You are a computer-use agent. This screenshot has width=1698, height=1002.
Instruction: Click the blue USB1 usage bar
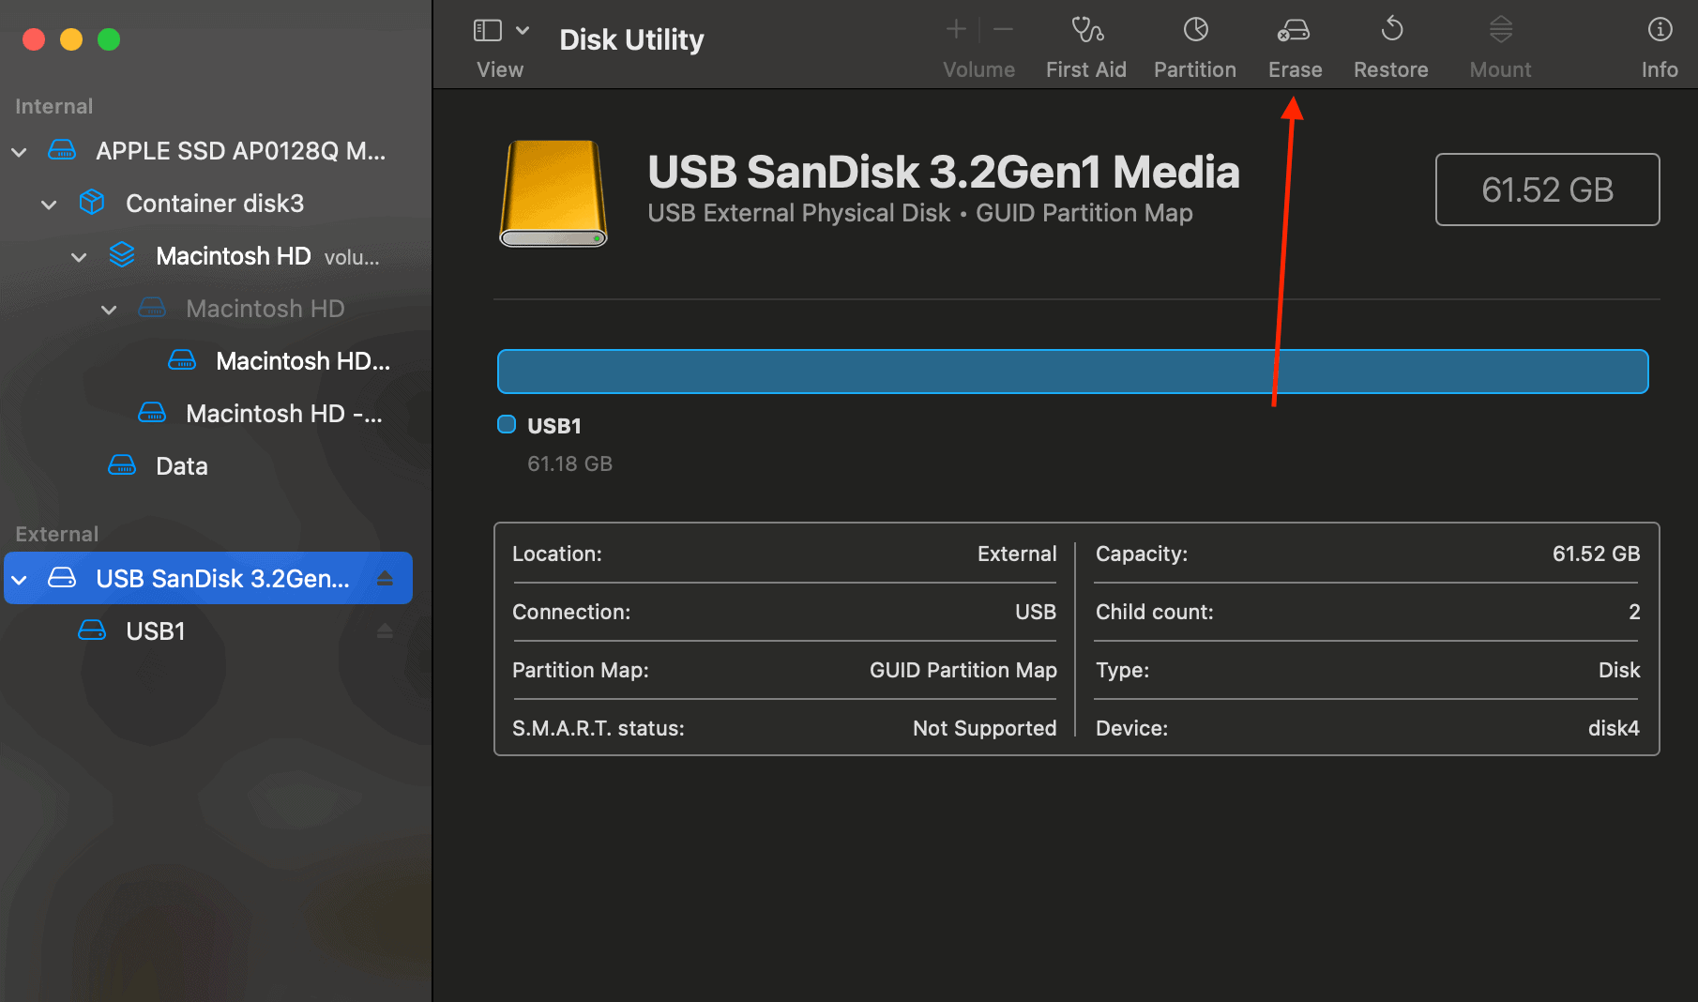(1072, 371)
